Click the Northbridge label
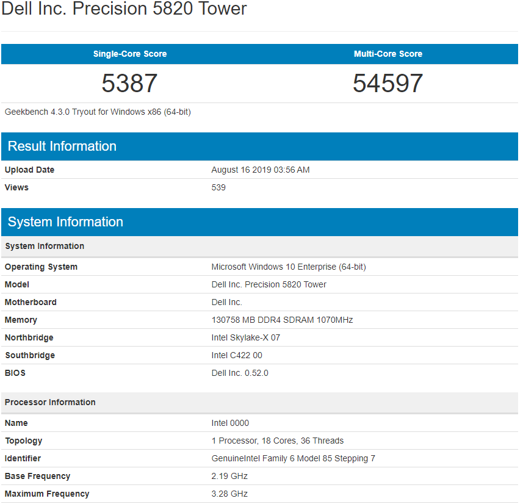This screenshot has width=523, height=504. (x=29, y=337)
